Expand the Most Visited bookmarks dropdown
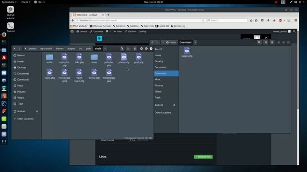Viewport: 307px width, 172px height. [79, 26]
